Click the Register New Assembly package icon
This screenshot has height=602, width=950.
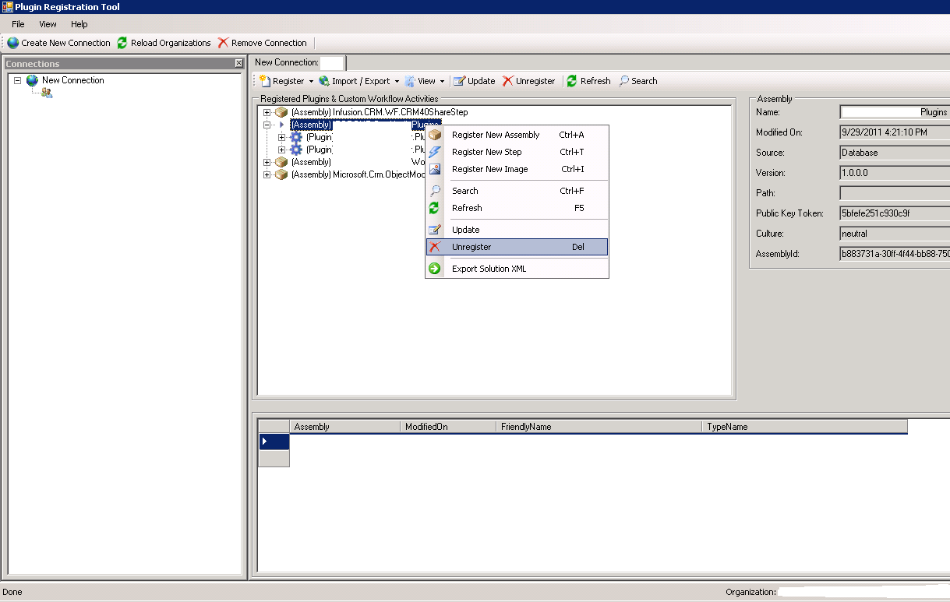pyautogui.click(x=435, y=135)
